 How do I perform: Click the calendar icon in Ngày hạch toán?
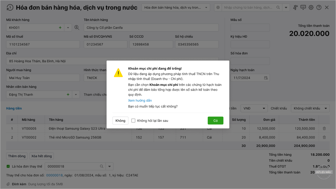(x=266, y=78)
